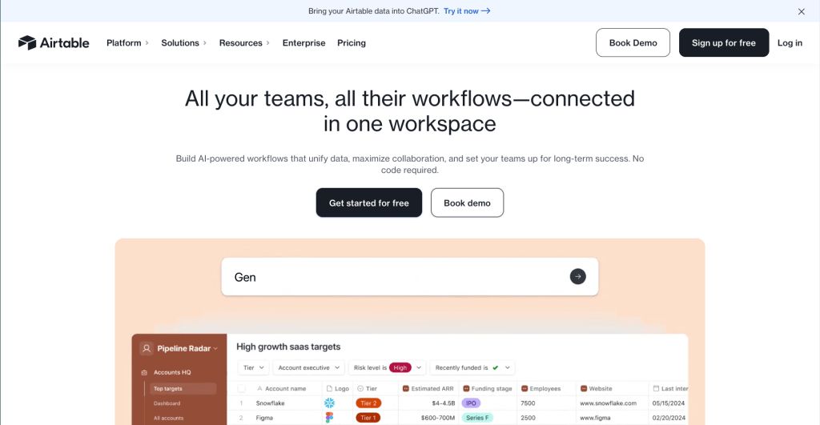Click the Book Demo button in header
Viewport: 820px width, 425px height.
633,43
